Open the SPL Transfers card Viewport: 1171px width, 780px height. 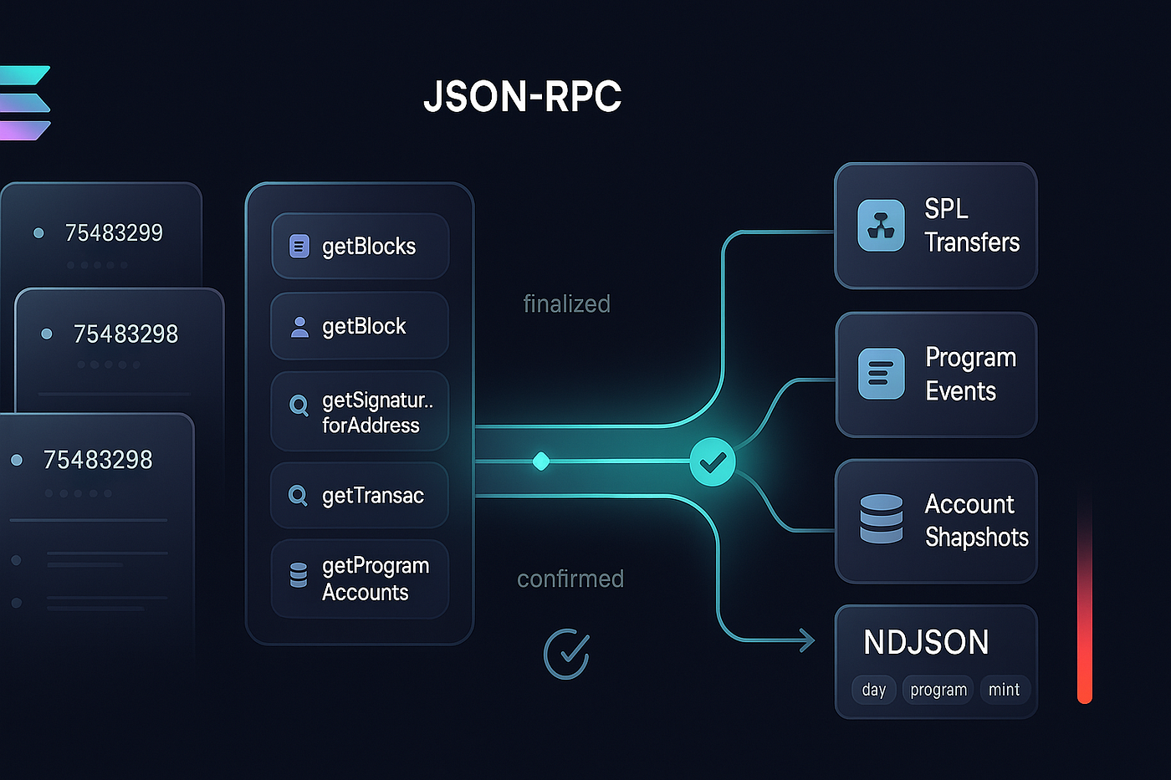[936, 226]
